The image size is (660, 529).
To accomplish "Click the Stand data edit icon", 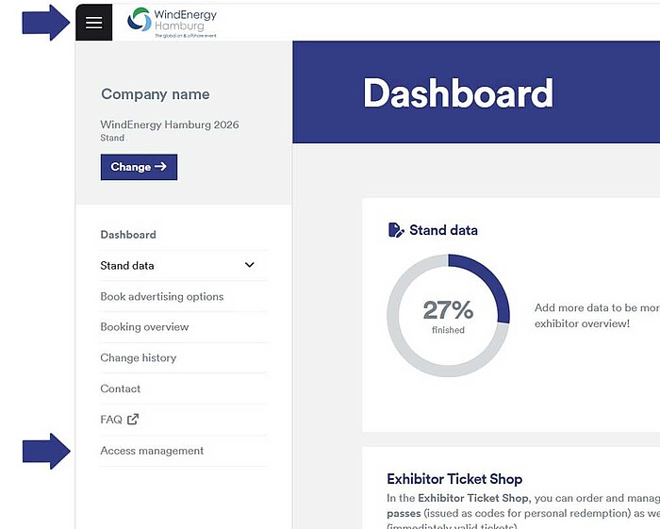I will (x=396, y=230).
